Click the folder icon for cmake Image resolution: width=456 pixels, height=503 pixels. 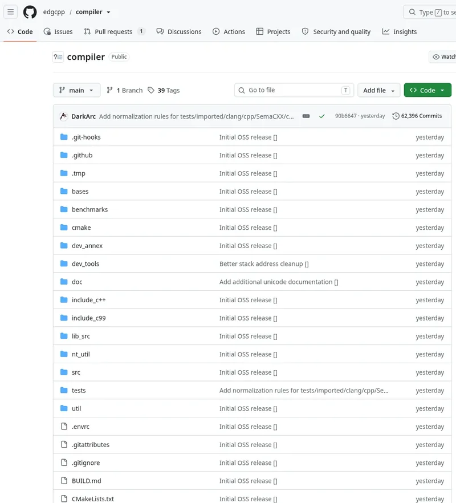pyautogui.click(x=64, y=228)
